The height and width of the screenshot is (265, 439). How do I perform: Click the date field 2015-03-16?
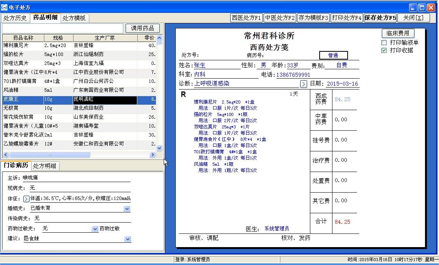pyautogui.click(x=343, y=84)
